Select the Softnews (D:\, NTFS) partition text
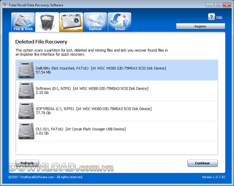The width and height of the screenshot is (234, 186). pos(92,89)
